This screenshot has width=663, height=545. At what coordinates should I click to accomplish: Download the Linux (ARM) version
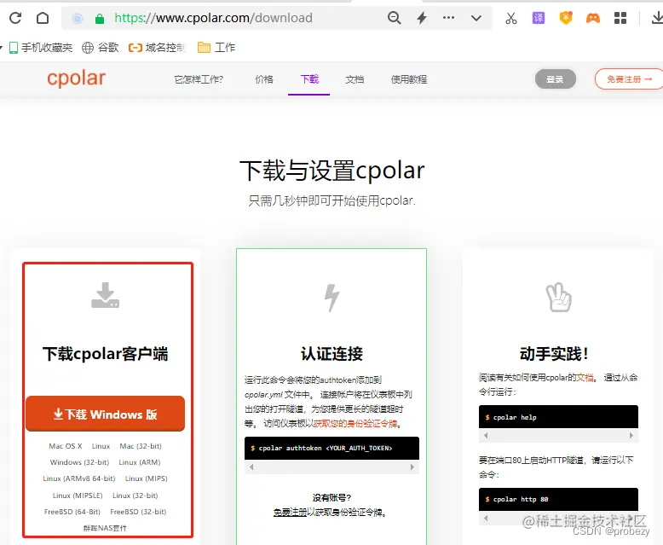[140, 462]
